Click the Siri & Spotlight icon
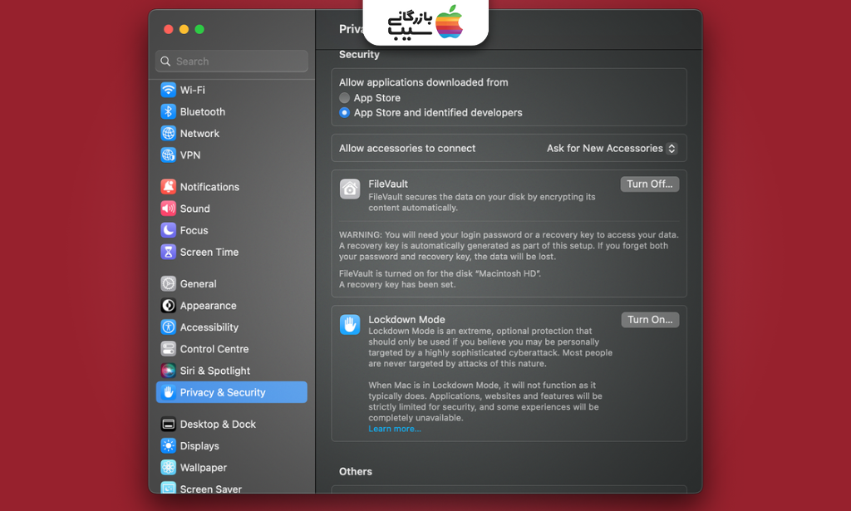851x511 pixels. coord(168,371)
